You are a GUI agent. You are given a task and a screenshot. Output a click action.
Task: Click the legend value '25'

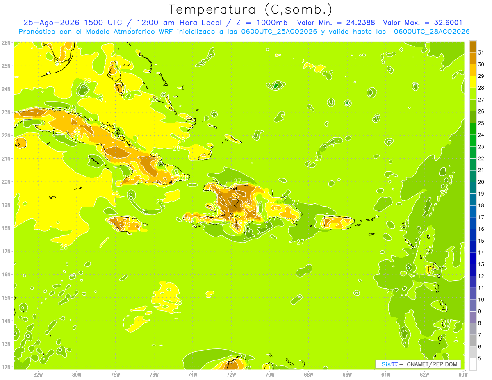tap(481, 123)
